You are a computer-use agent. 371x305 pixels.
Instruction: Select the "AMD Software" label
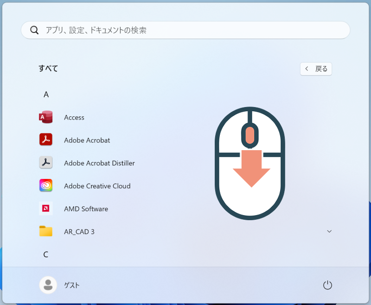(86, 209)
